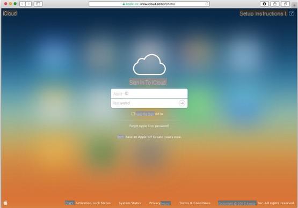The width and height of the screenshot is (298, 208).
Task: Open System Status link
Action: click(130, 203)
